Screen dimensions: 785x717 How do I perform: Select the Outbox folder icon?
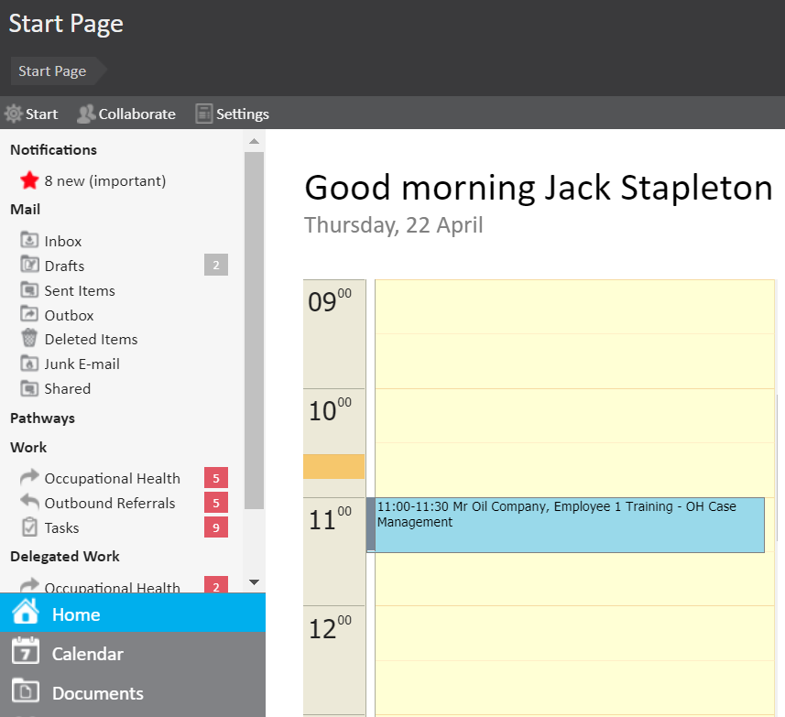tap(29, 315)
